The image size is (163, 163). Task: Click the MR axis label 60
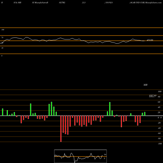(159, 102)
